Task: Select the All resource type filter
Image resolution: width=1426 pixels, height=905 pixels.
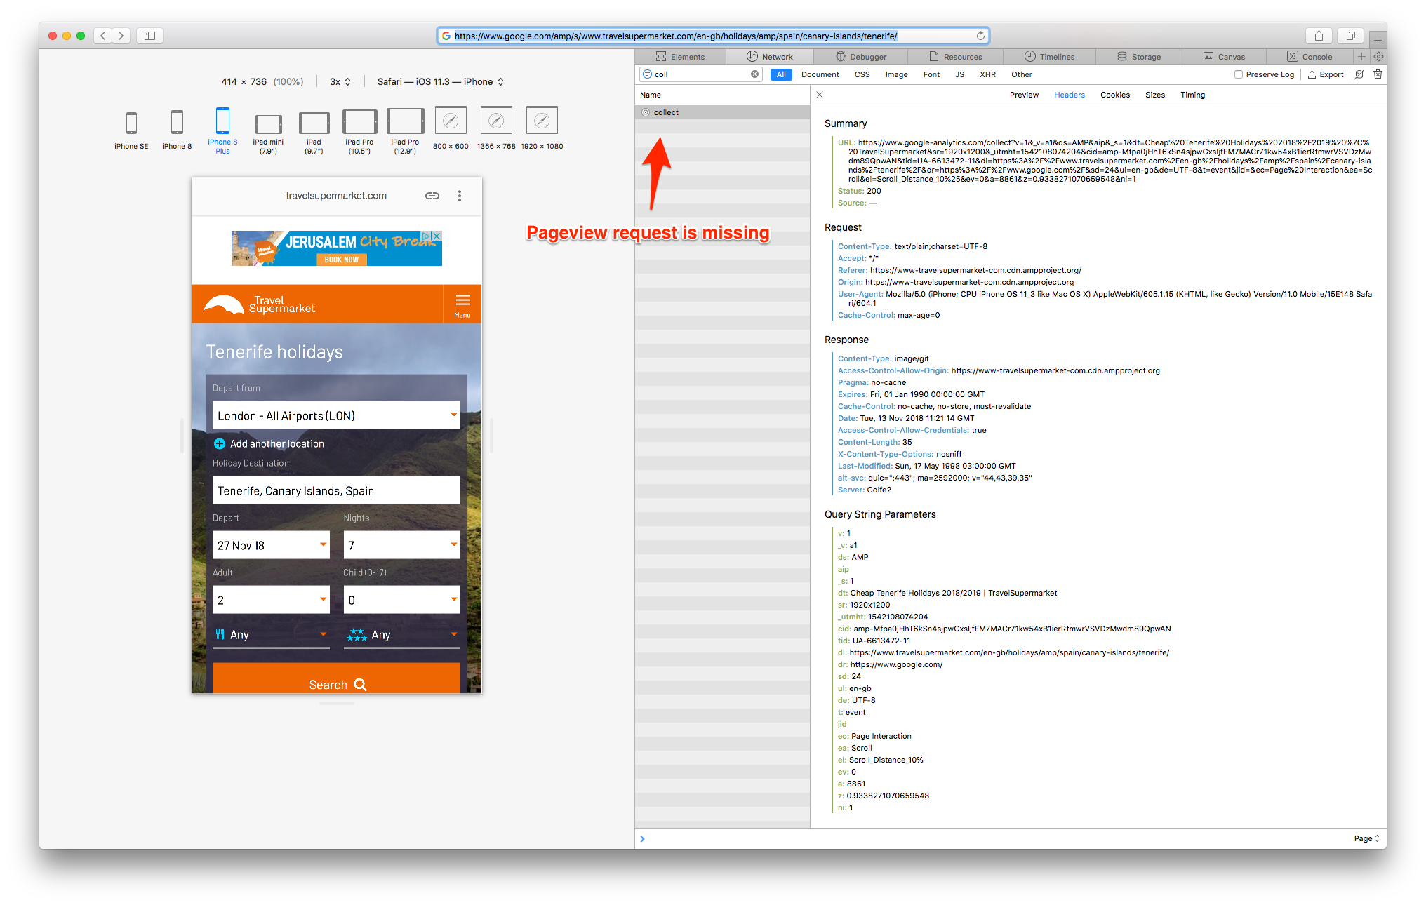Action: (x=780, y=74)
